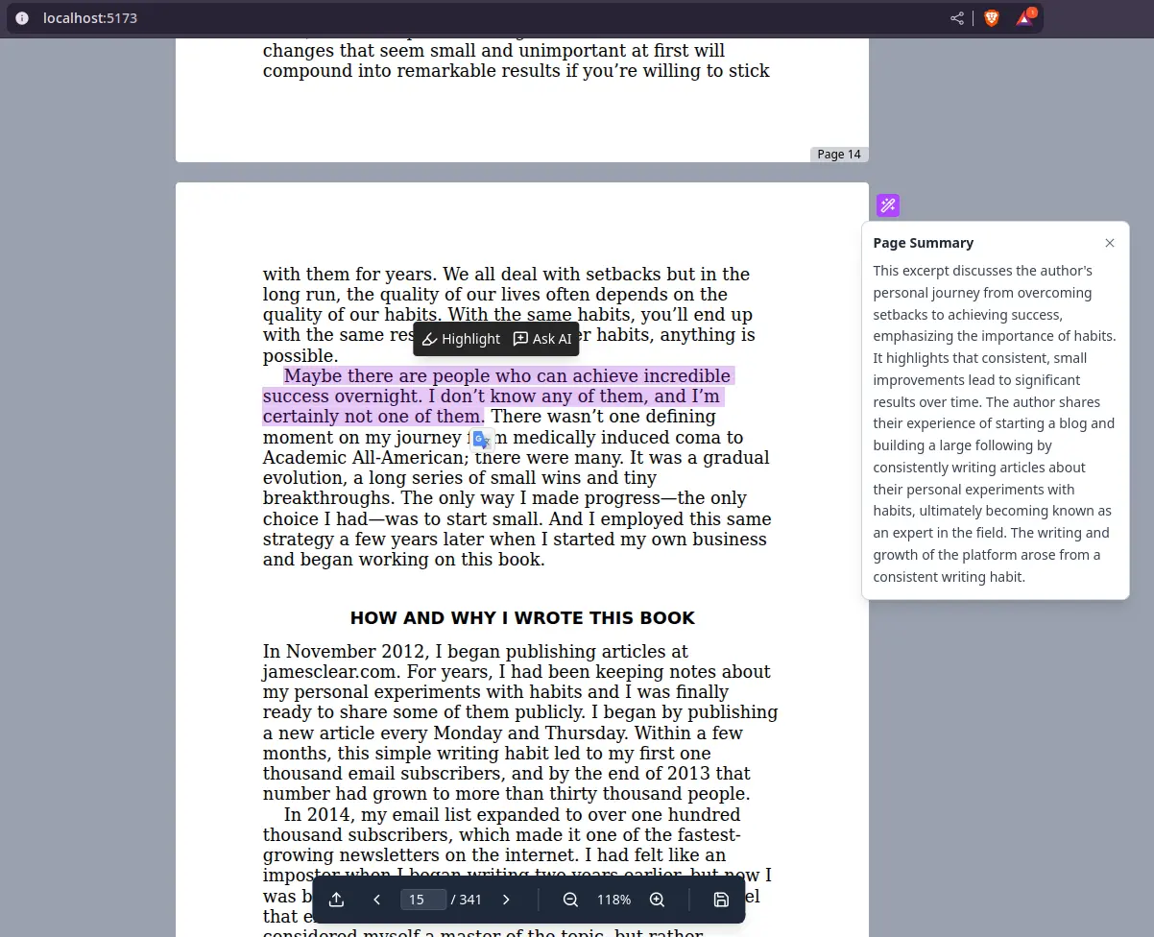
Task: Click the translate icon near highlighted text
Action: 482,439
